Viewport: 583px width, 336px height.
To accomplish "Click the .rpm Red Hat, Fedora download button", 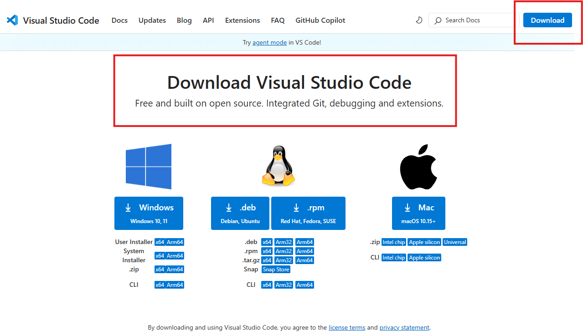I will pyautogui.click(x=308, y=213).
